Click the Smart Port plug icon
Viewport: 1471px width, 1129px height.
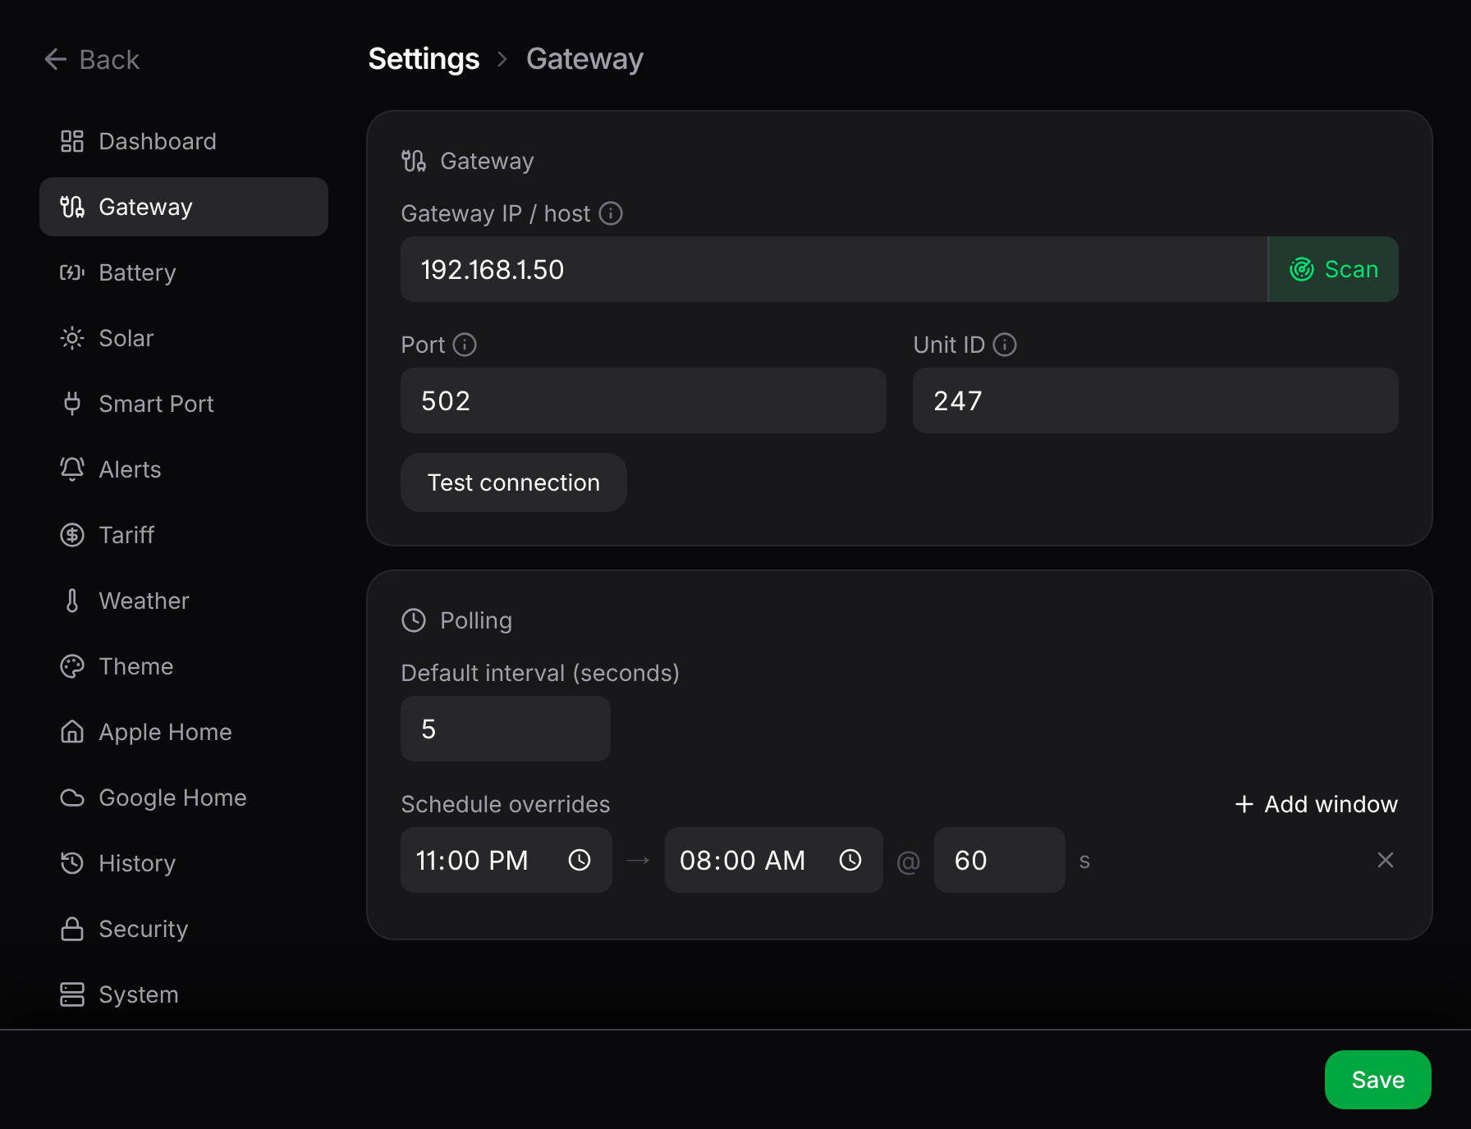(x=72, y=404)
